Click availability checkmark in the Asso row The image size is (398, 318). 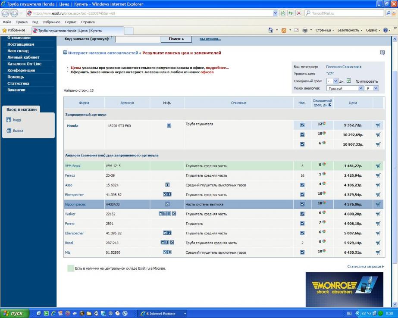(x=302, y=185)
